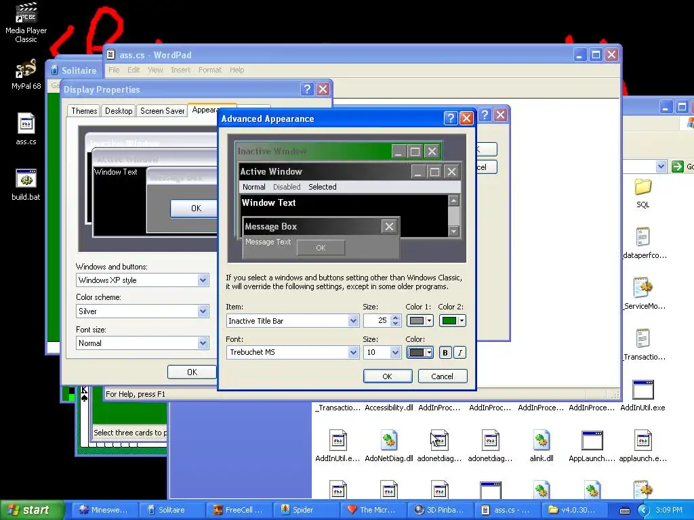Open the WordPad Insert menu
Screen dimensions: 694x520
(x=180, y=70)
